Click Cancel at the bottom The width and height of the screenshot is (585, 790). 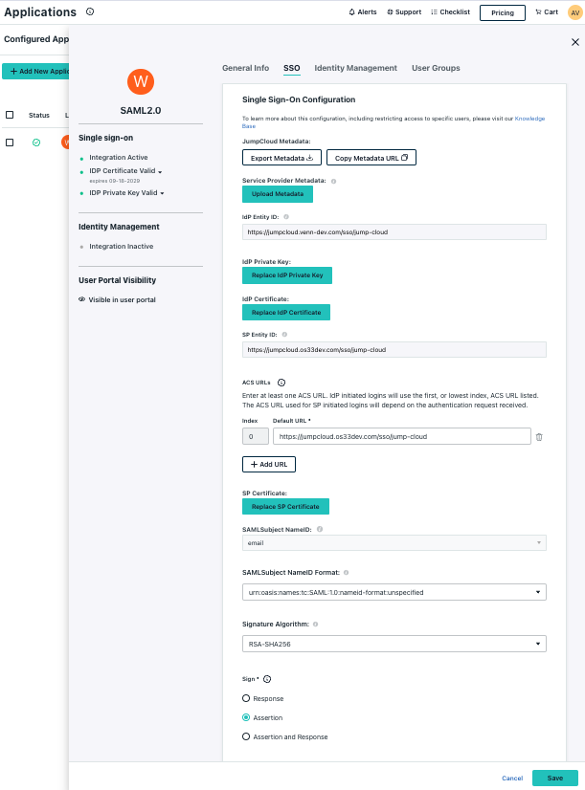click(x=512, y=778)
